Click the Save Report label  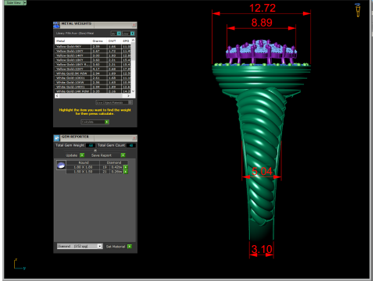102,155
